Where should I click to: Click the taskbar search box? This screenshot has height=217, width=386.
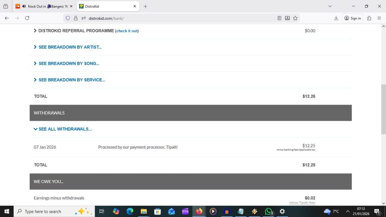pyautogui.click(x=54, y=211)
